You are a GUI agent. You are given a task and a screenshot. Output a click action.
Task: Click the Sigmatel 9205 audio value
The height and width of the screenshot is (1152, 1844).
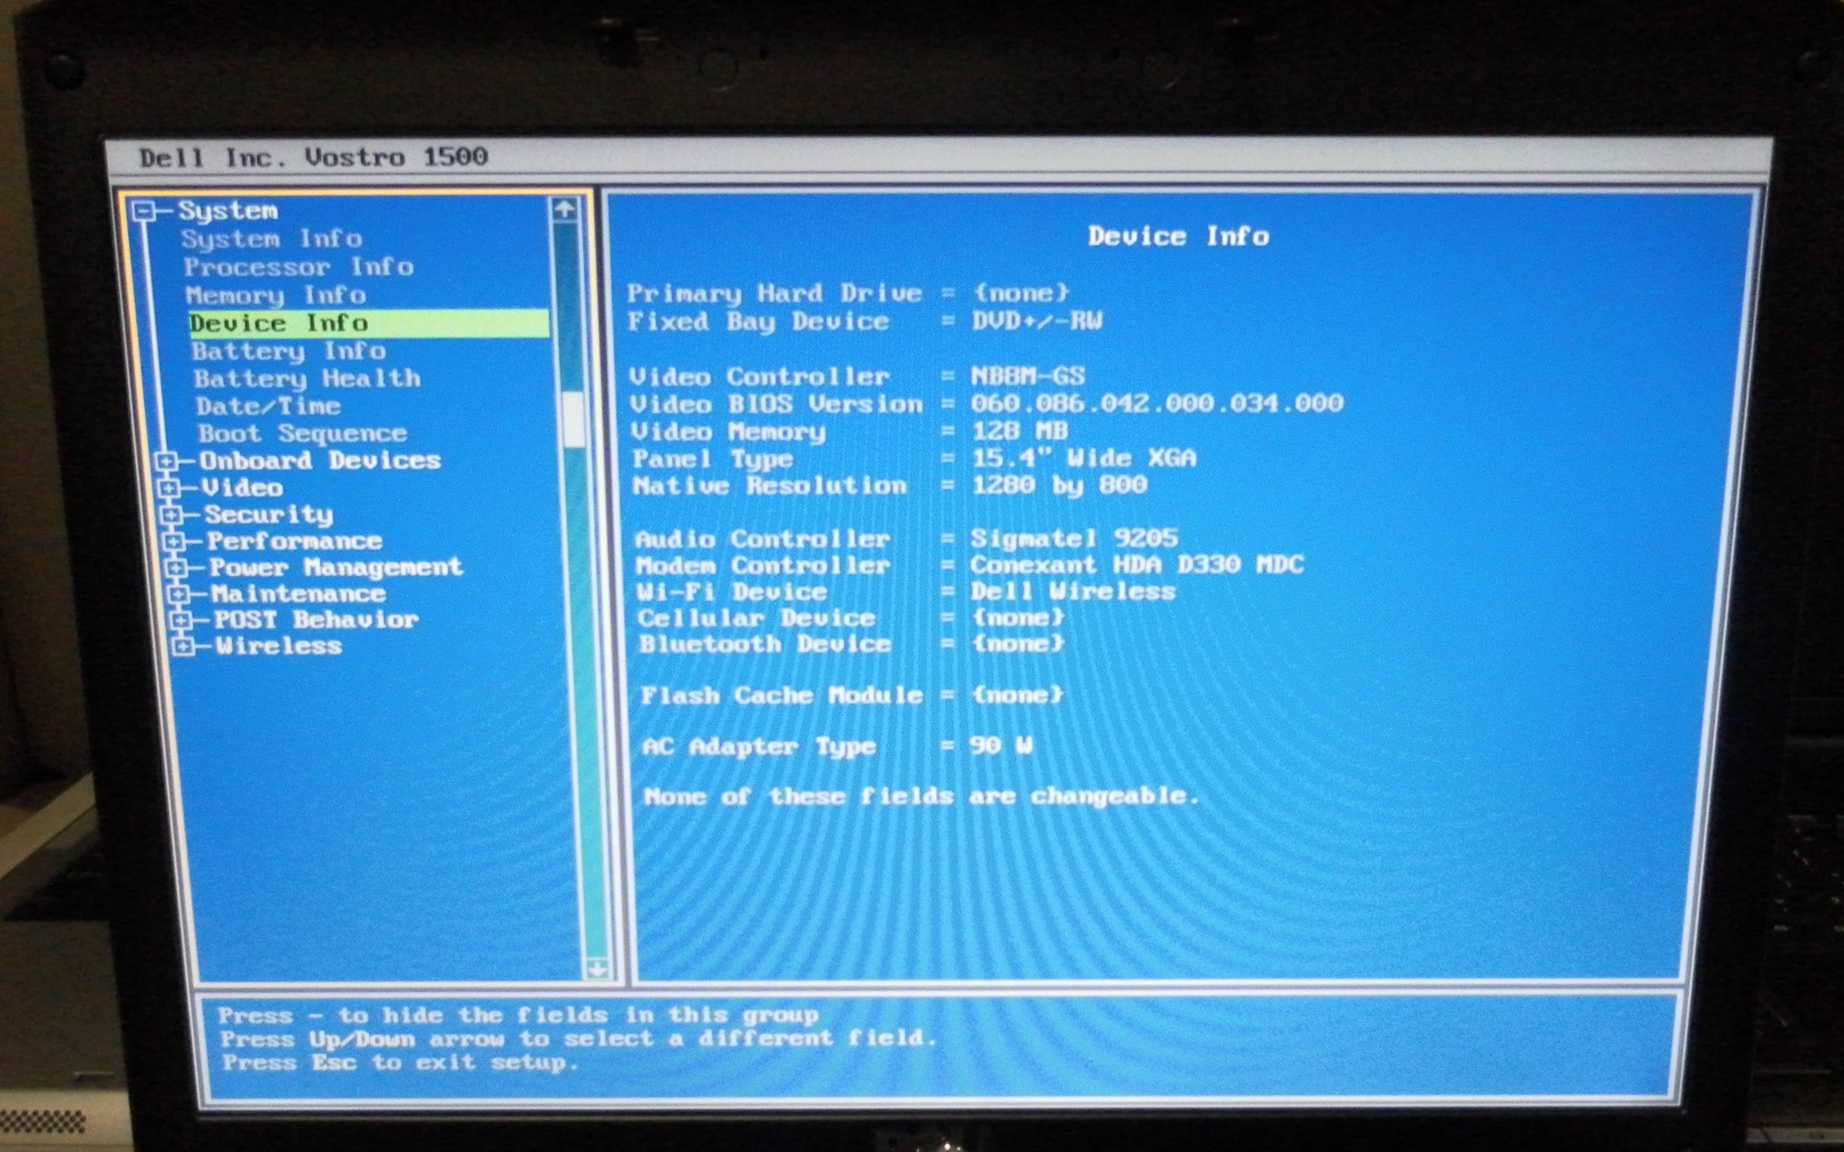point(1074,539)
